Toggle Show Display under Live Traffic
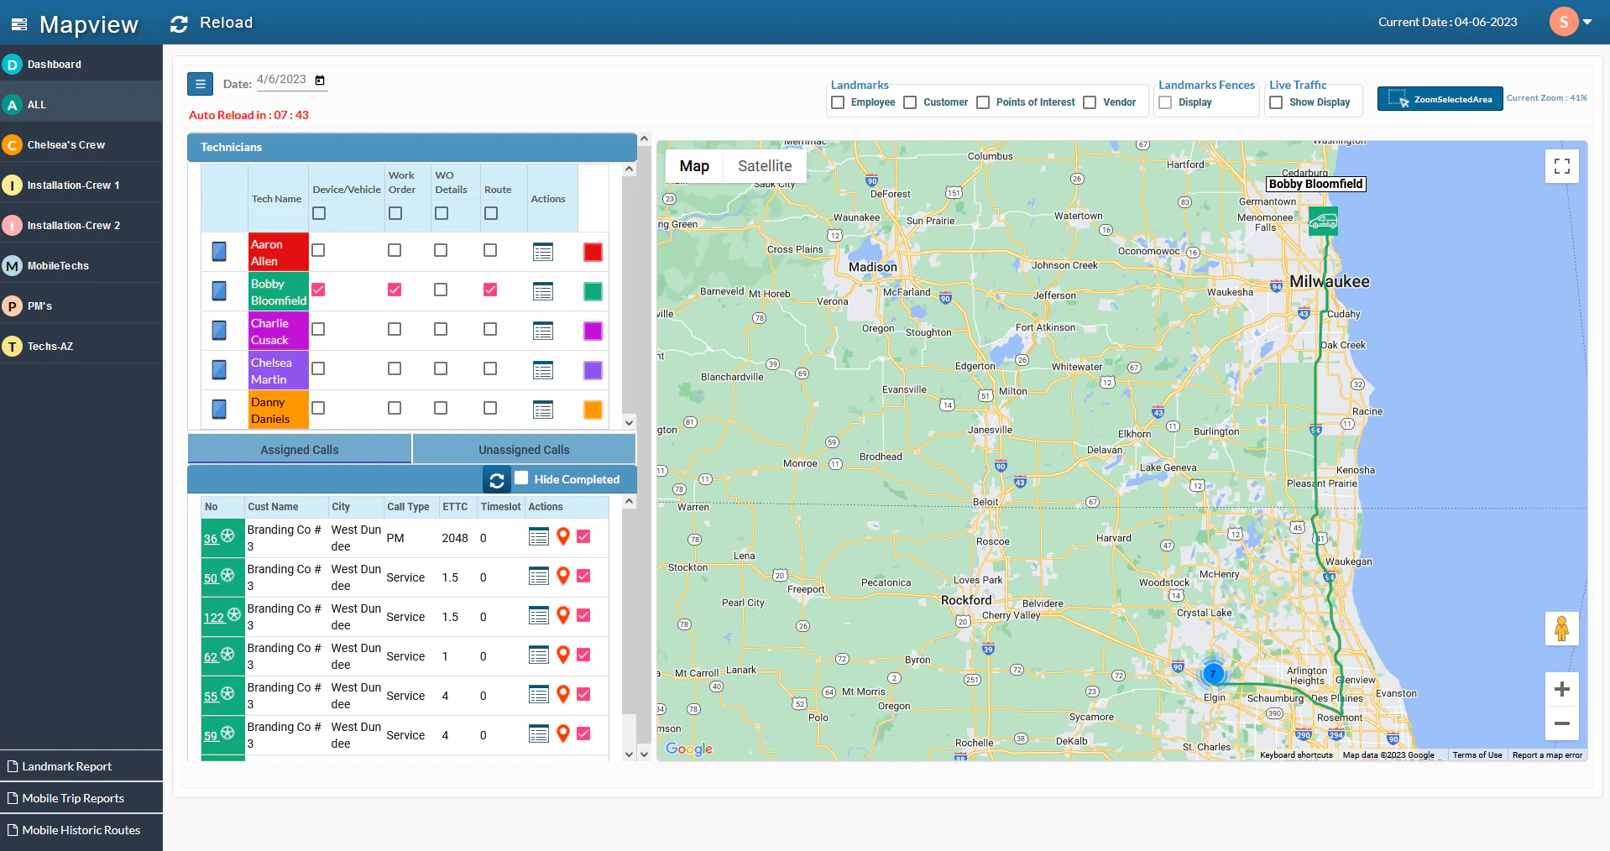Viewport: 1610px width, 851px height. coord(1275,102)
